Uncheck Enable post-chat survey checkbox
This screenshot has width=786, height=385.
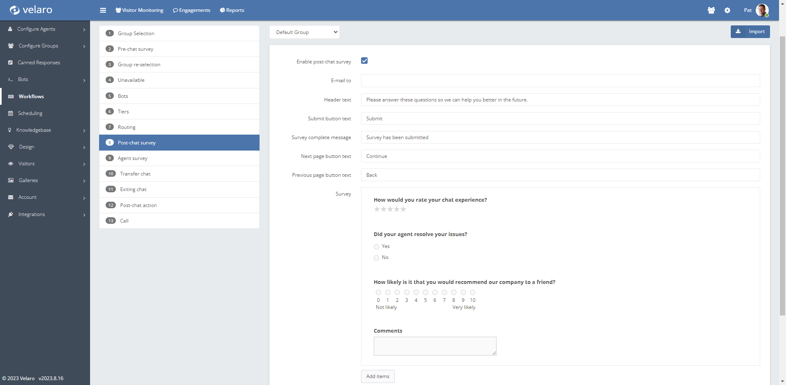[364, 61]
